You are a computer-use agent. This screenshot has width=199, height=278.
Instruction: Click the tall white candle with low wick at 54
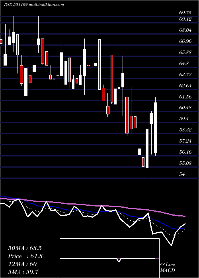tap(147, 153)
